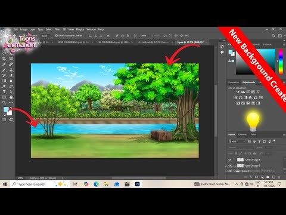Select the Rectangle shape tool
286x215 pixels.
point(4,97)
